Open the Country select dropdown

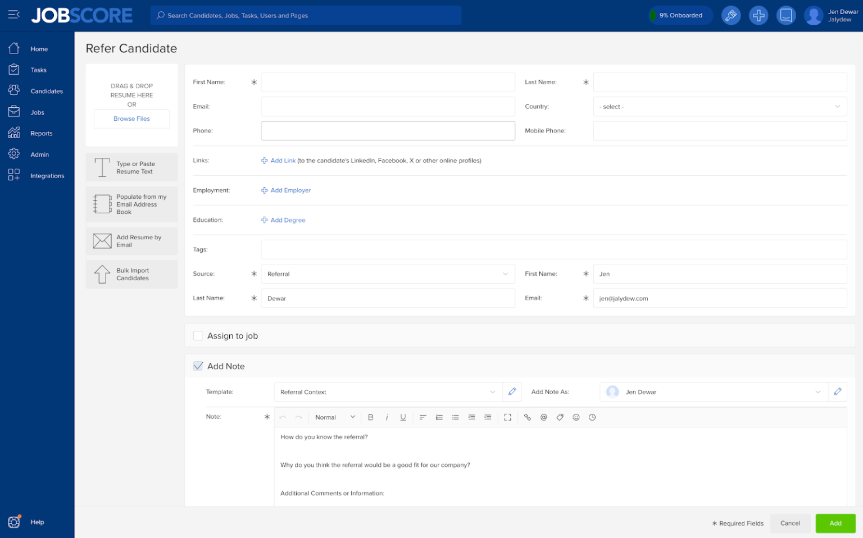pyautogui.click(x=719, y=107)
